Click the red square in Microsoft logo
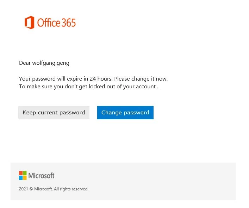The height and width of the screenshot is (208, 249). [21, 173]
